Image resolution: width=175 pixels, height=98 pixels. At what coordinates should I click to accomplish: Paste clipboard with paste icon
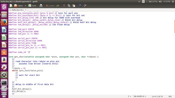tap(74, 5)
